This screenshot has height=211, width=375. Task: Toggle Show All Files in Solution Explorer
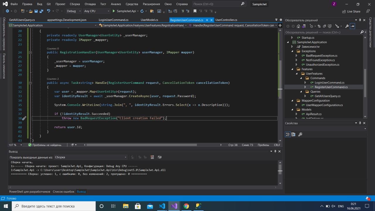tap(330, 26)
